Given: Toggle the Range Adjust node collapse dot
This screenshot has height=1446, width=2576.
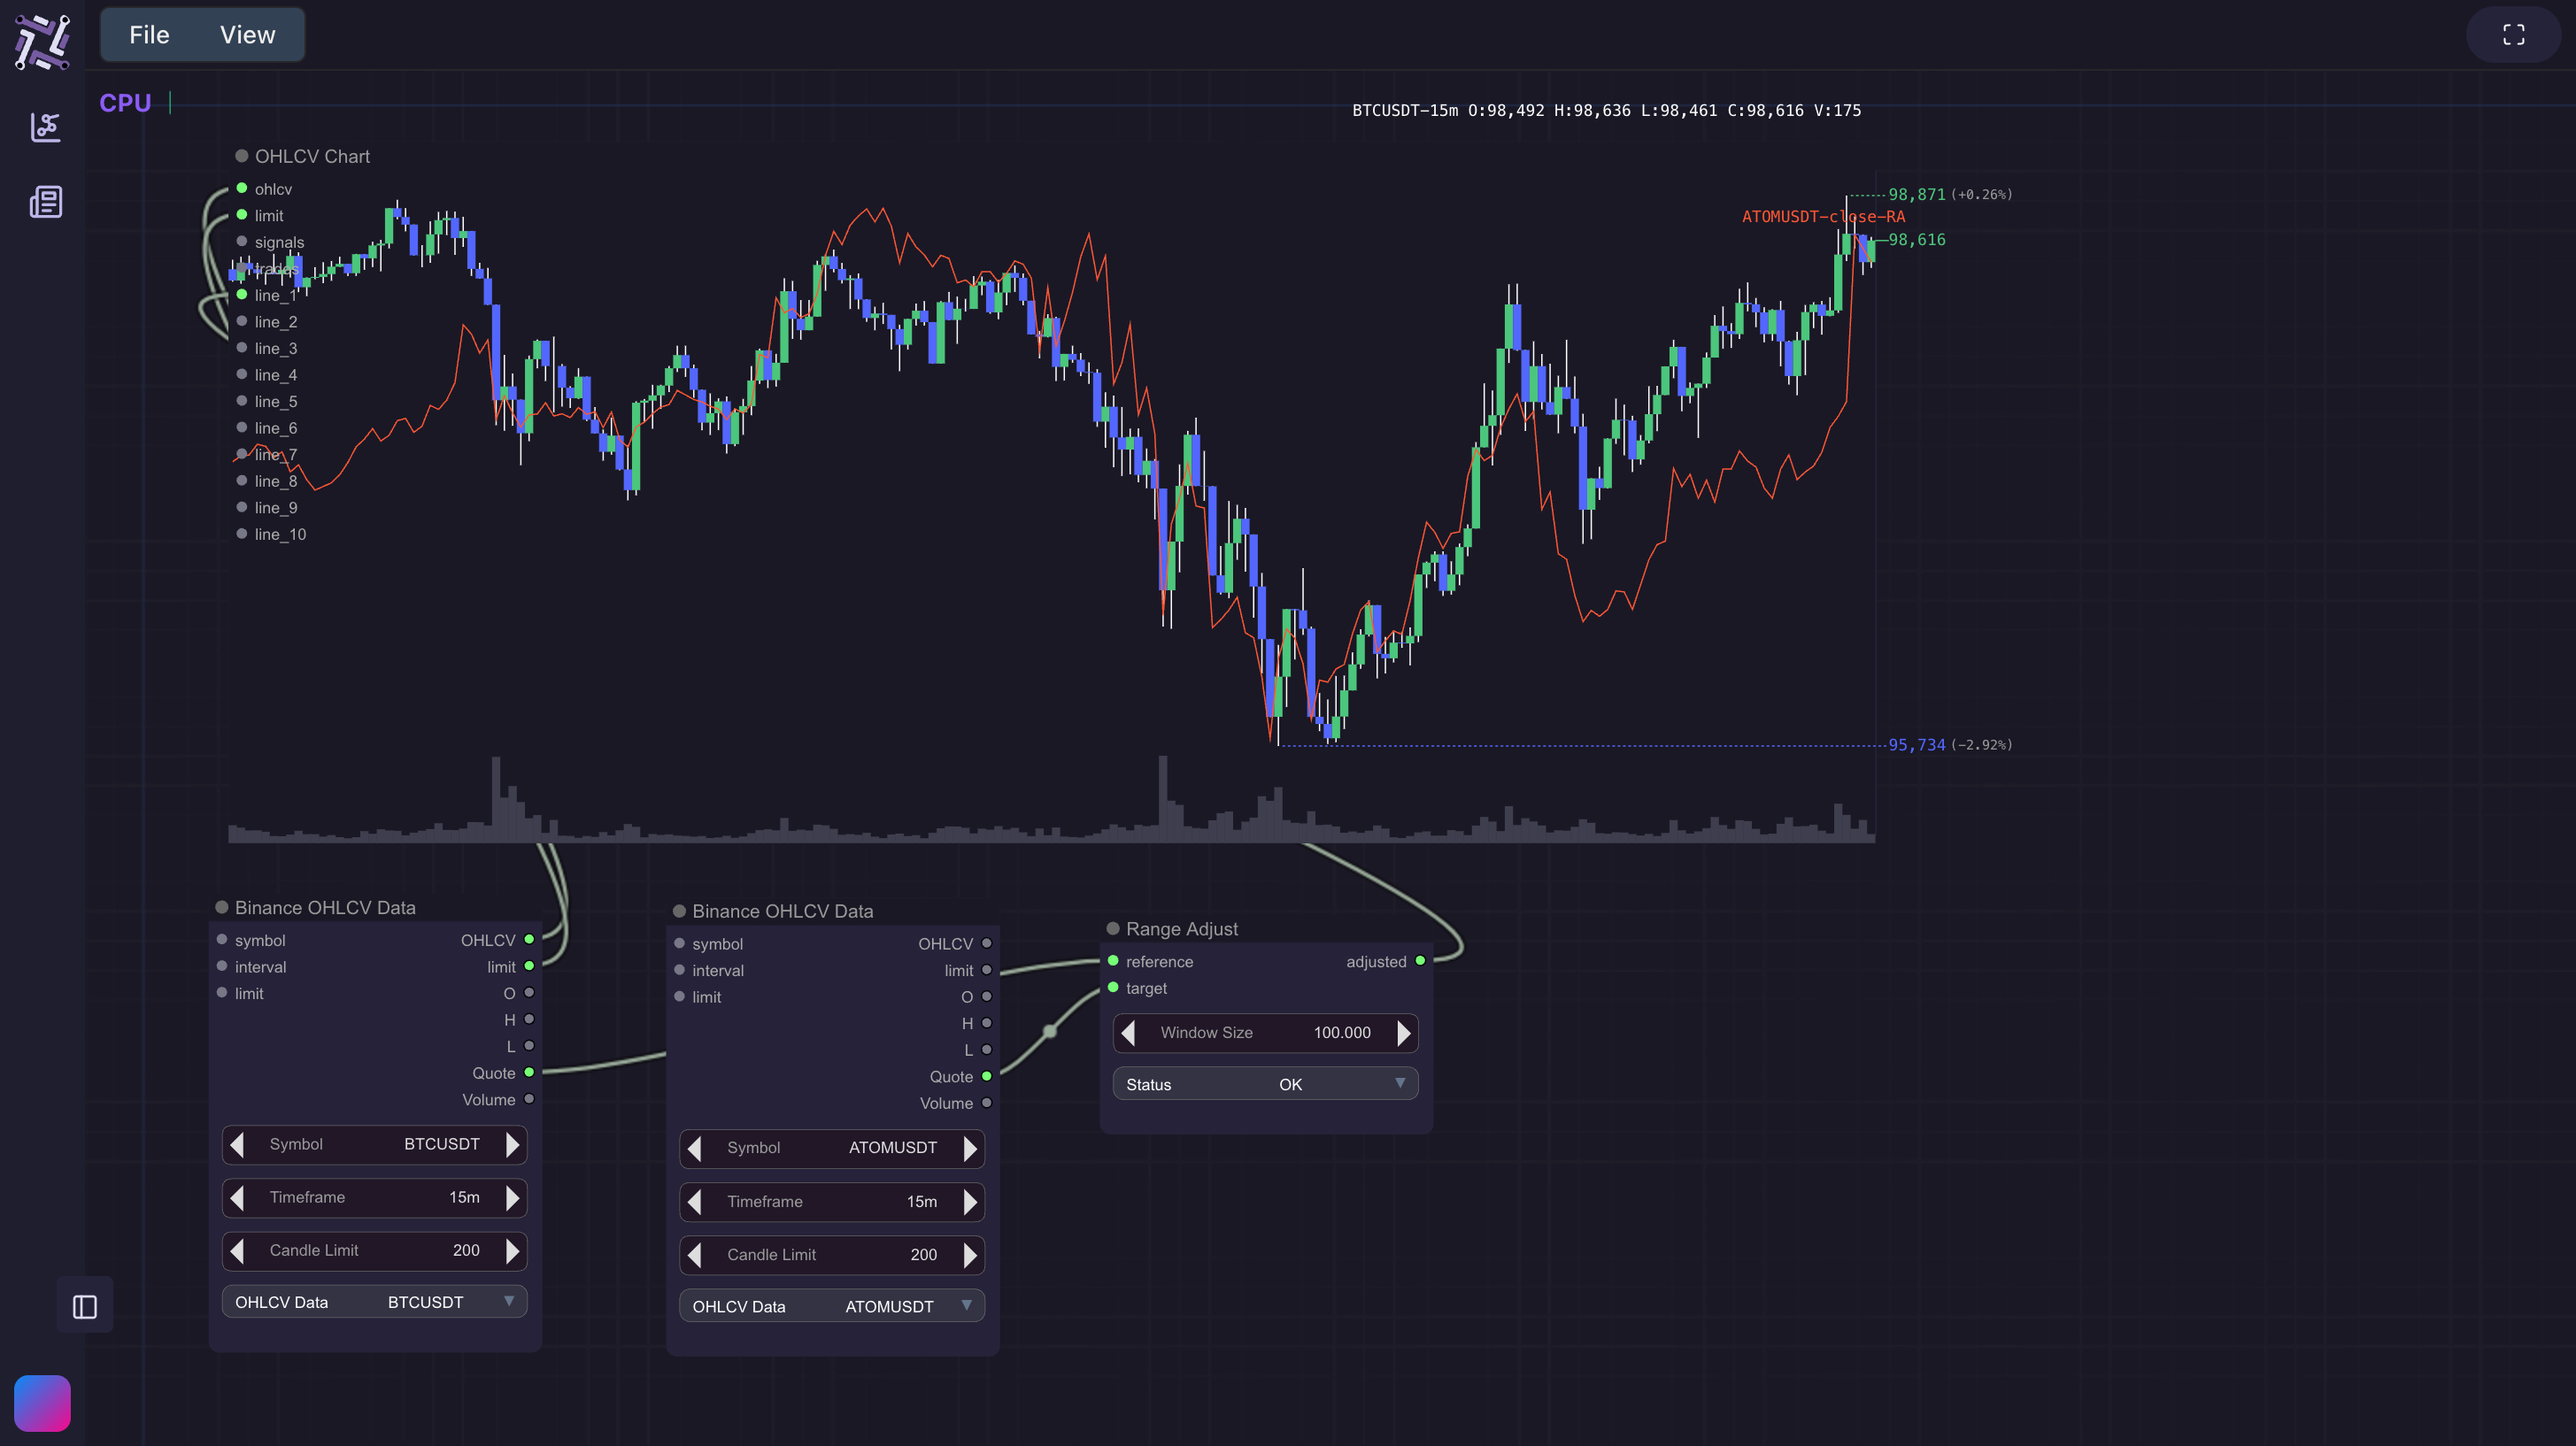Looking at the screenshot, I should tap(1112, 928).
